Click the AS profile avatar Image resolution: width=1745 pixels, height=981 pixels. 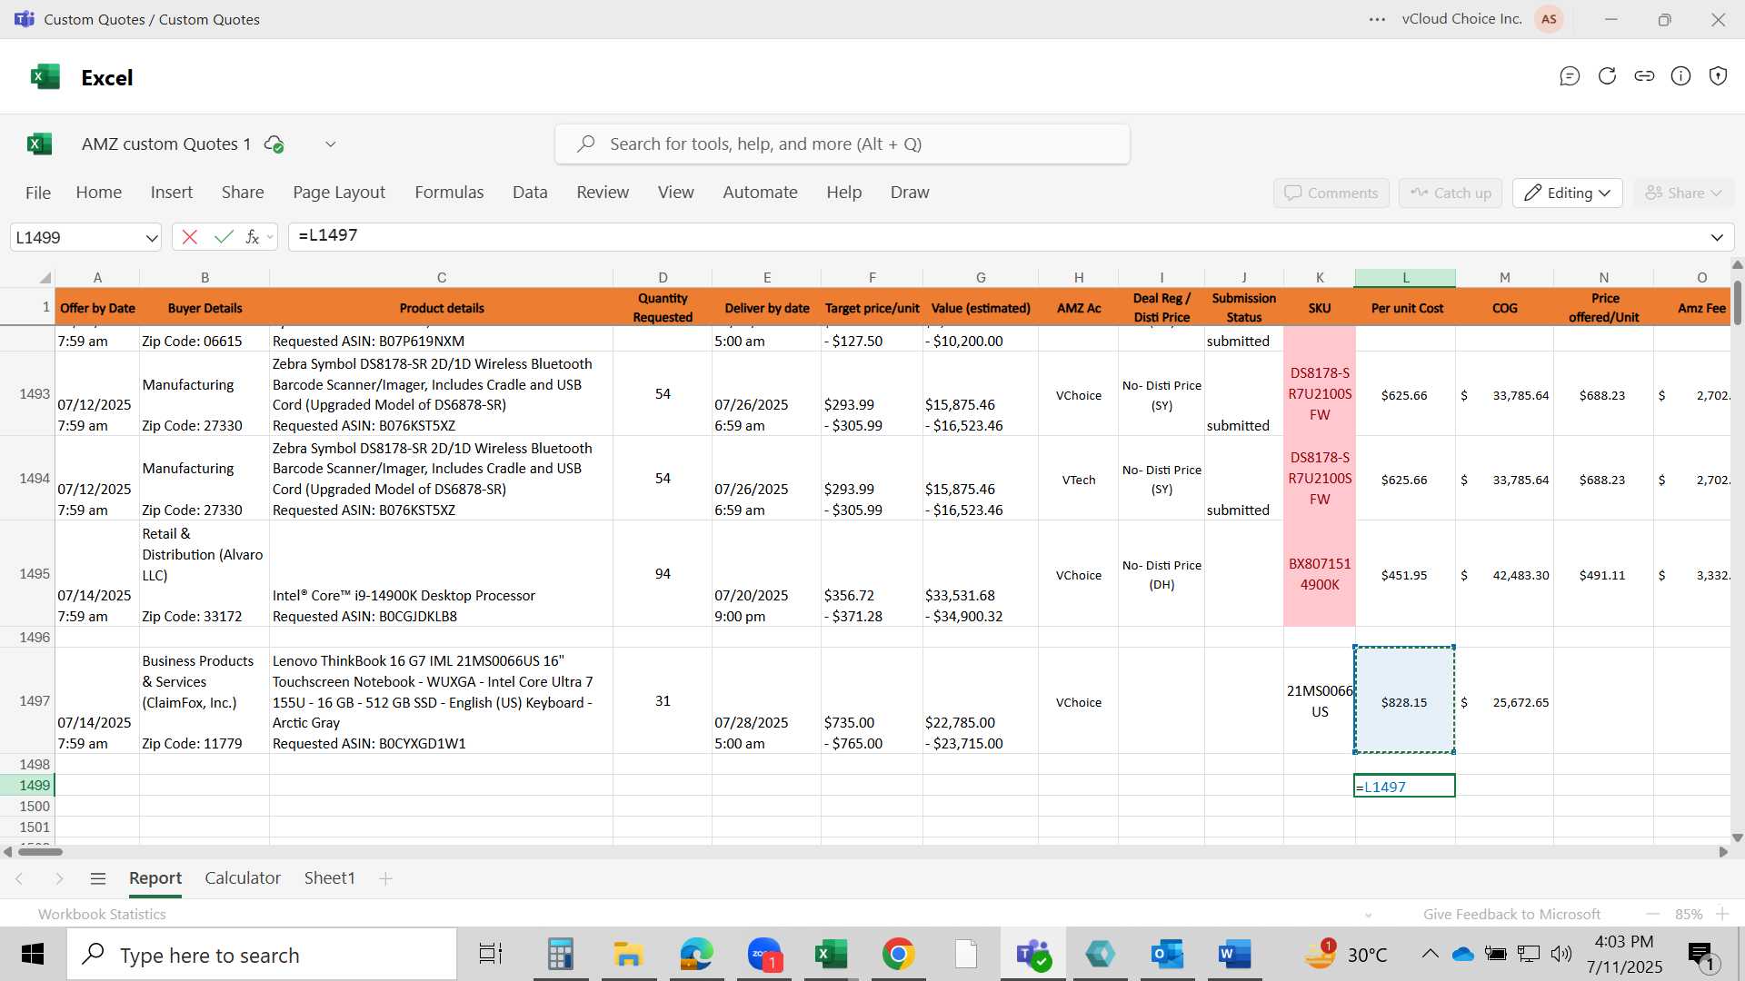1549,19
